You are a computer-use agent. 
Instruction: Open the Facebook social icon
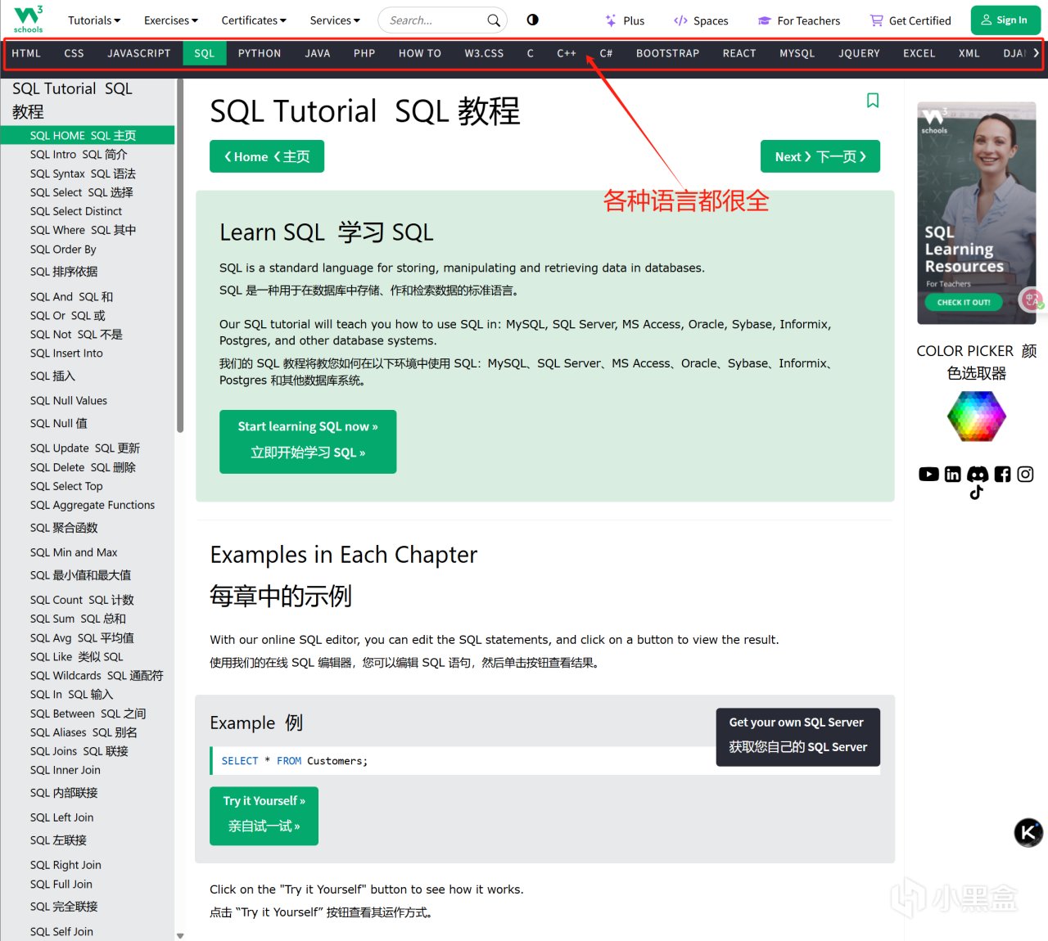coord(1002,474)
